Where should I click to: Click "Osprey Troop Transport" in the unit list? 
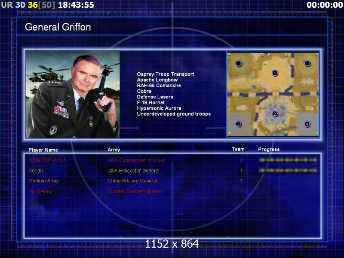click(166, 74)
